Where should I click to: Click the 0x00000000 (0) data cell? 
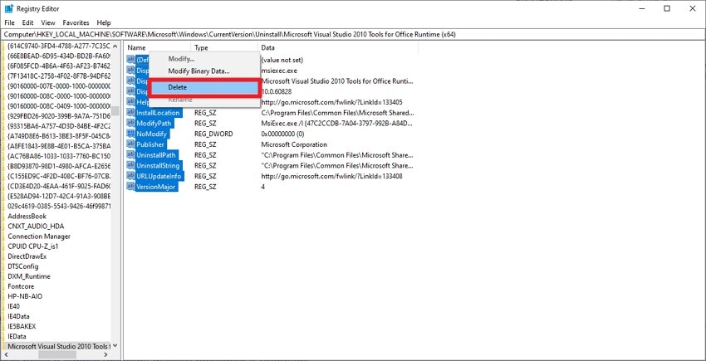[x=282, y=134]
